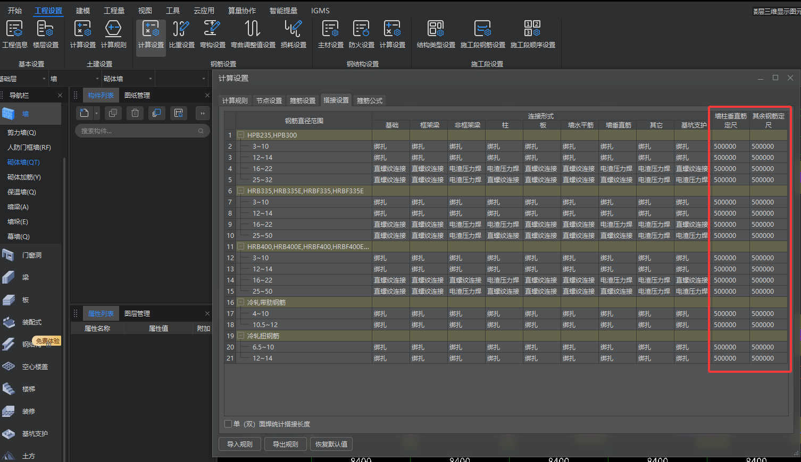Open 楼层设置 in the ribbon
801x462 pixels.
click(x=46, y=35)
